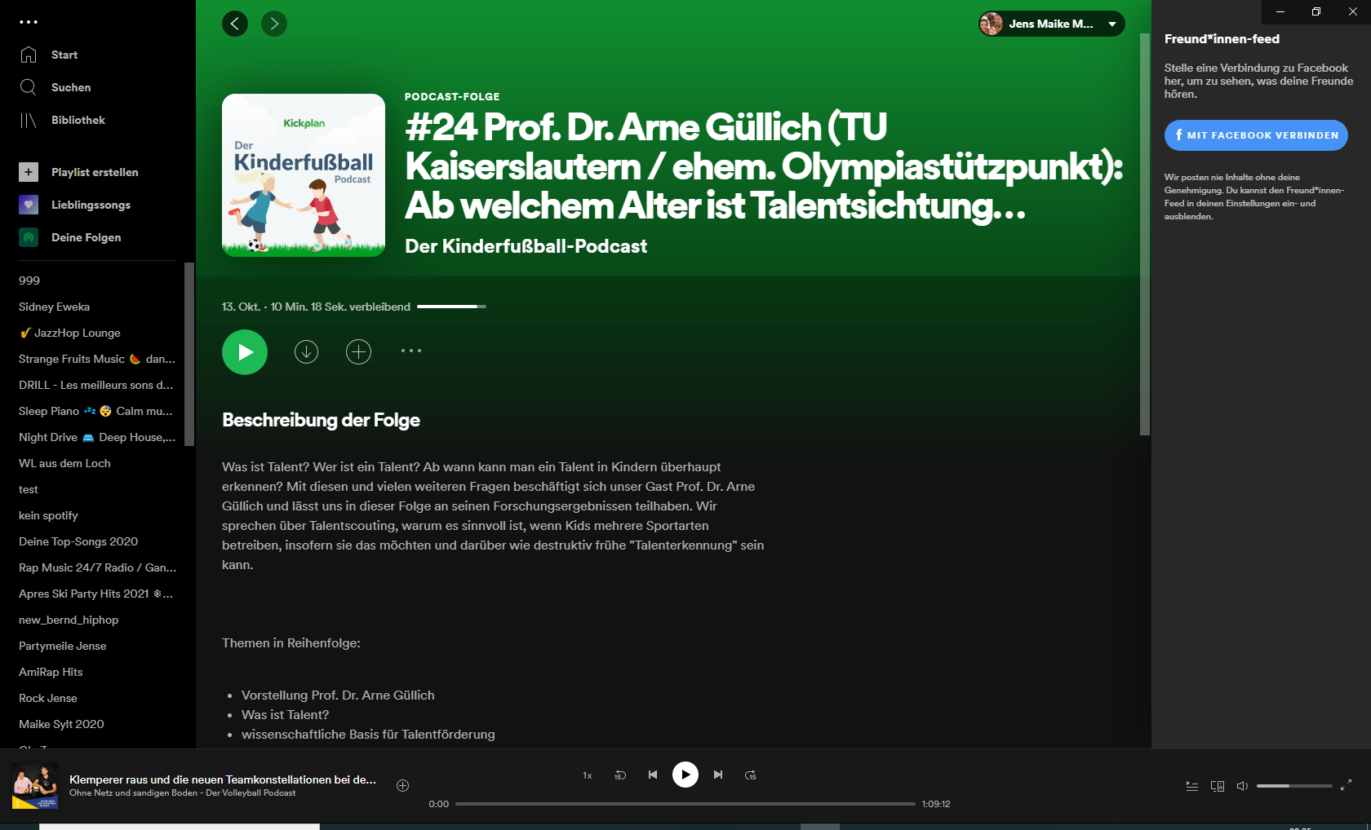
Task: Open the Der Kinderfußball-Podcast show link
Action: 526,246
